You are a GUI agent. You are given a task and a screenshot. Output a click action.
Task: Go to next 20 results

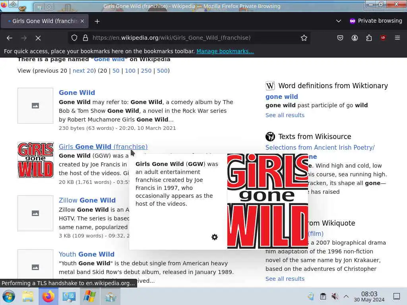[x=83, y=71]
